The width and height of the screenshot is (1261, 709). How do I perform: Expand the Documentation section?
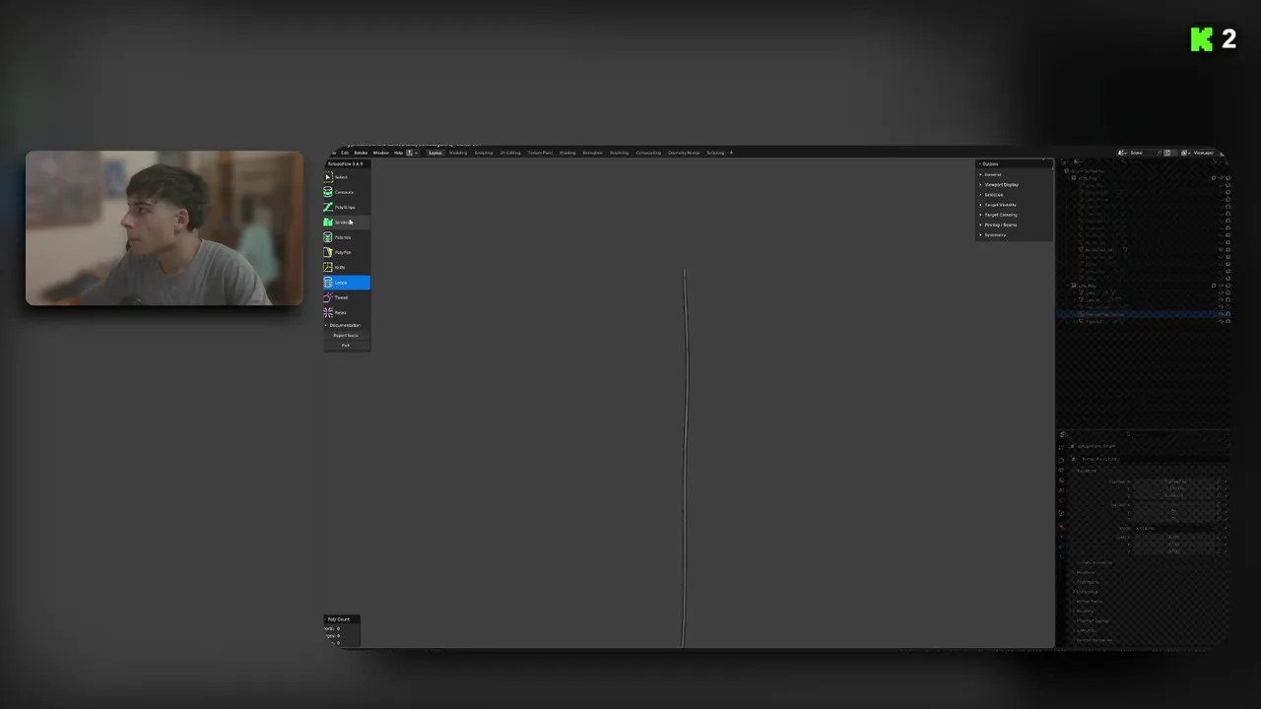pyautogui.click(x=345, y=325)
